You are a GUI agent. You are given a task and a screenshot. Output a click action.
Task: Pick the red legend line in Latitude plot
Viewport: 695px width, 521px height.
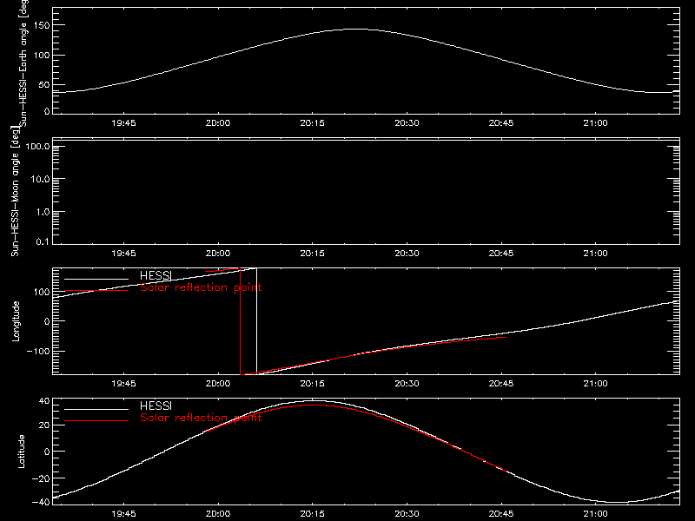click(x=96, y=421)
